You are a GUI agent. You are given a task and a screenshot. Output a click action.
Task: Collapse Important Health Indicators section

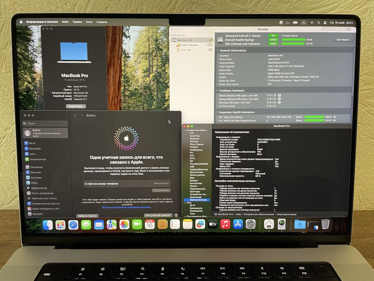tap(217, 112)
